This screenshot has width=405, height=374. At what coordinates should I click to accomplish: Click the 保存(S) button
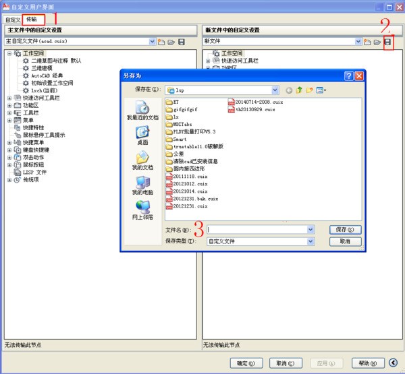345,230
